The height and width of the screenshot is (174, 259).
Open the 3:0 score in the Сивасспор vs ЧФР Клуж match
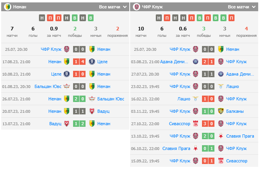point(208,124)
